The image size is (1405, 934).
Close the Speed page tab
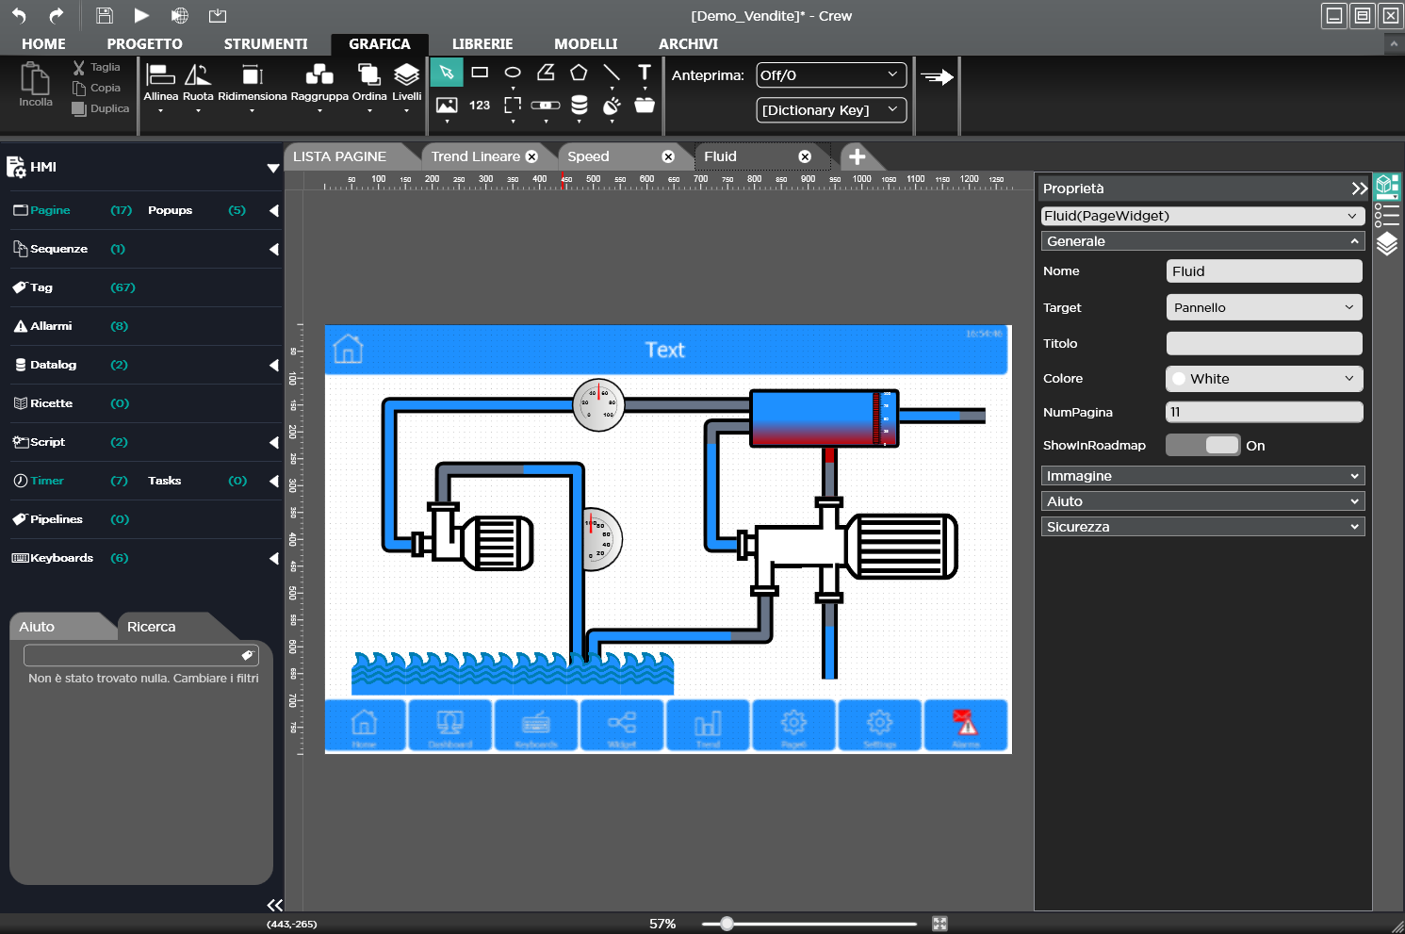tap(668, 156)
